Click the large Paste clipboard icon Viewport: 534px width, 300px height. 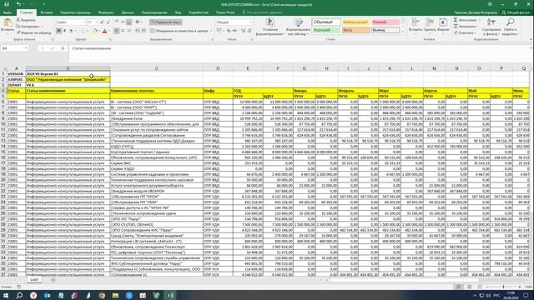8,23
